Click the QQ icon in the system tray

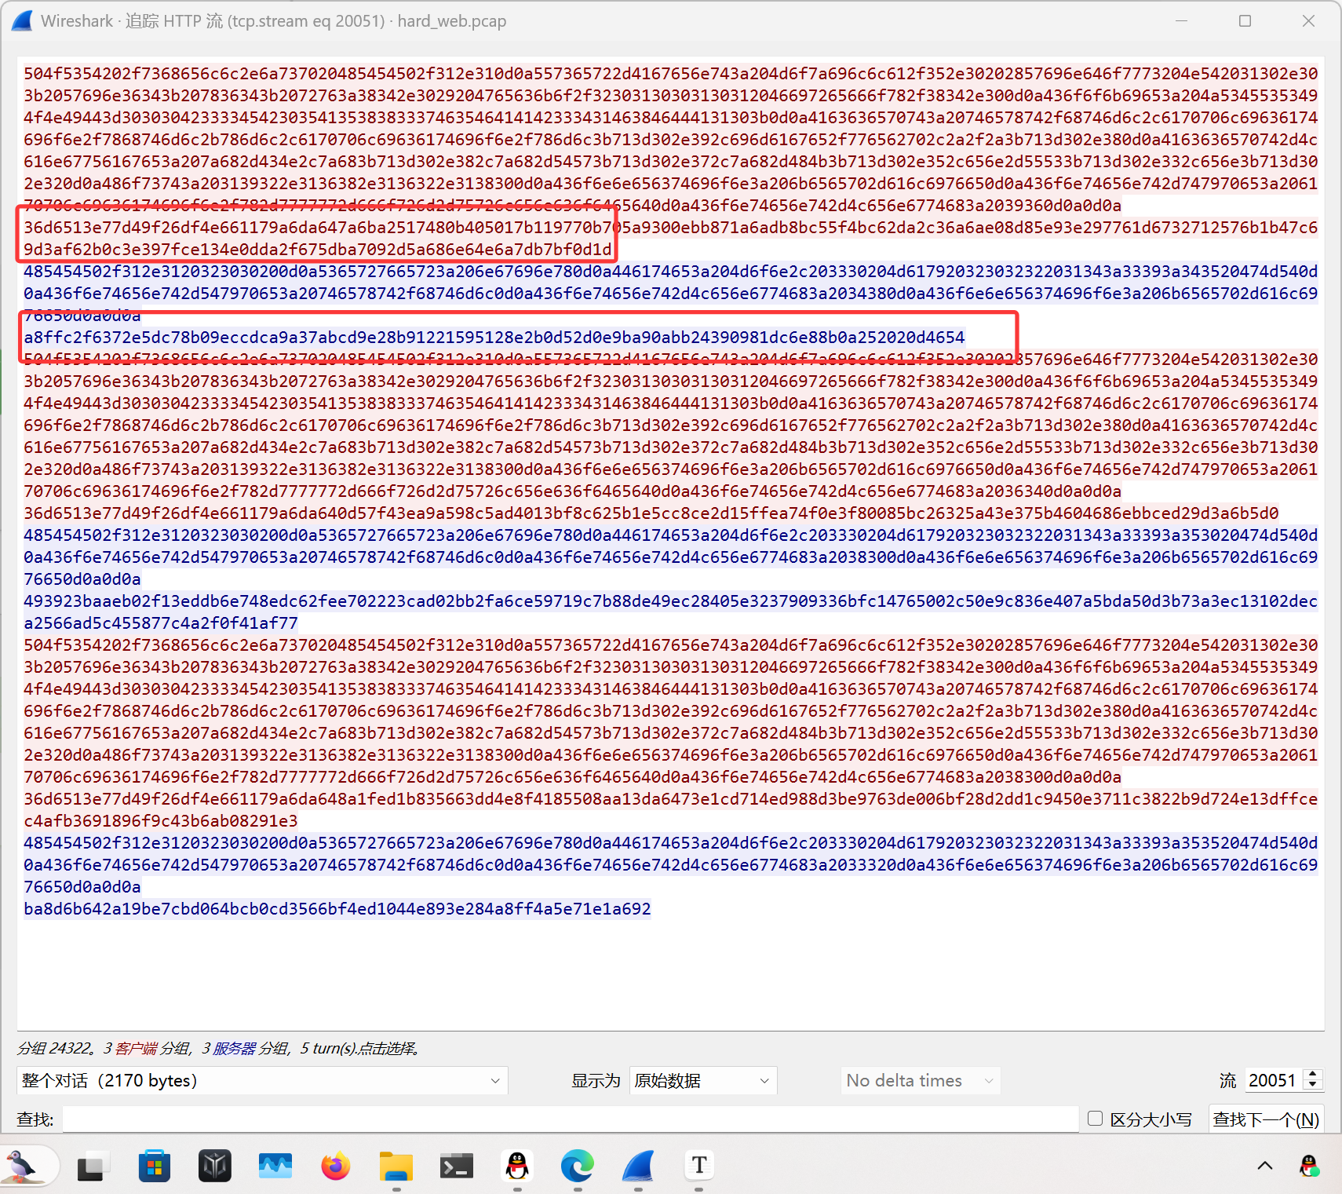coord(1309,1166)
